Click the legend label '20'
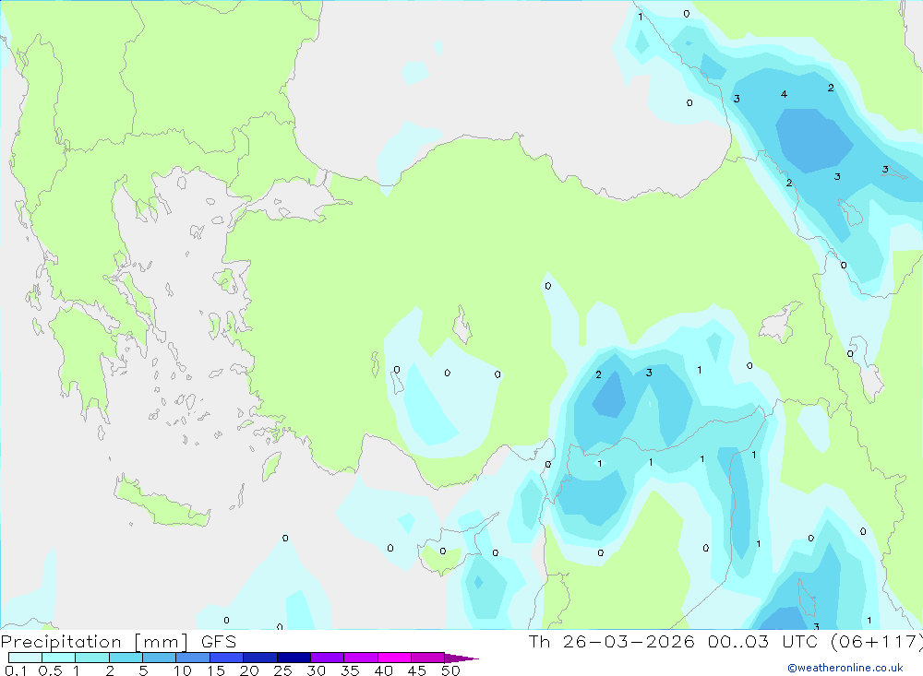This screenshot has width=923, height=676. (249, 670)
